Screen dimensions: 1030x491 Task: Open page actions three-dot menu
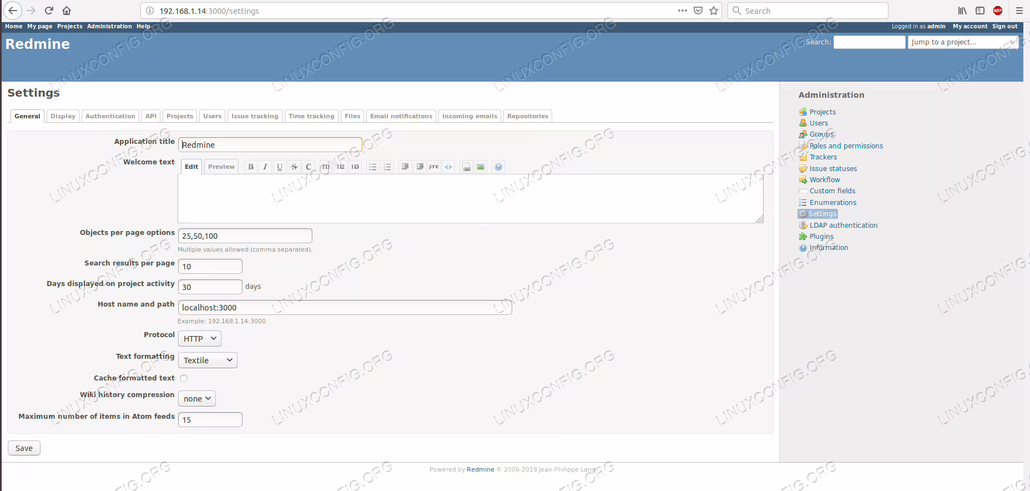(x=683, y=11)
